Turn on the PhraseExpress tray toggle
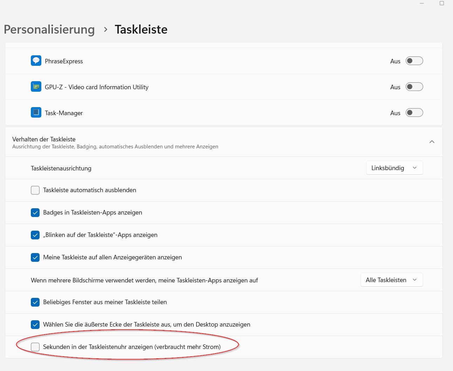 tap(414, 61)
